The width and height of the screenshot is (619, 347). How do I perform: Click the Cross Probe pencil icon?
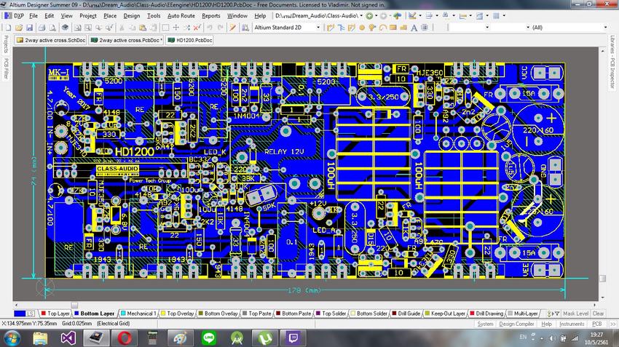[x=233, y=28]
